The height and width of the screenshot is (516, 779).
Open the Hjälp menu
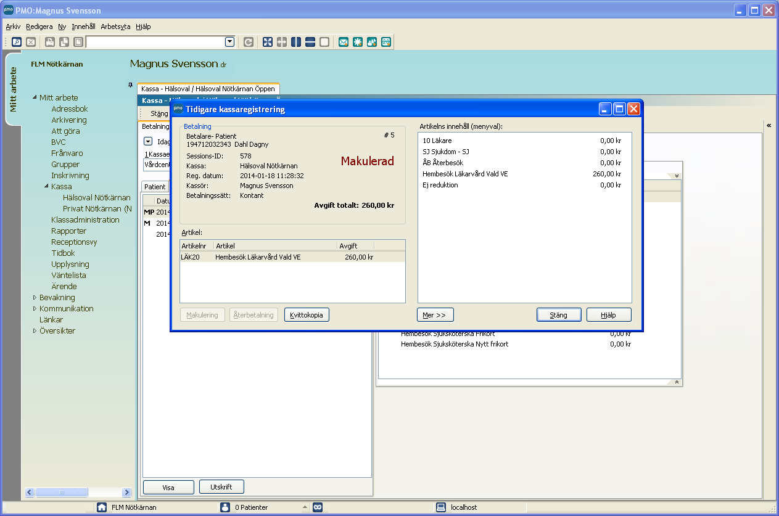(143, 27)
